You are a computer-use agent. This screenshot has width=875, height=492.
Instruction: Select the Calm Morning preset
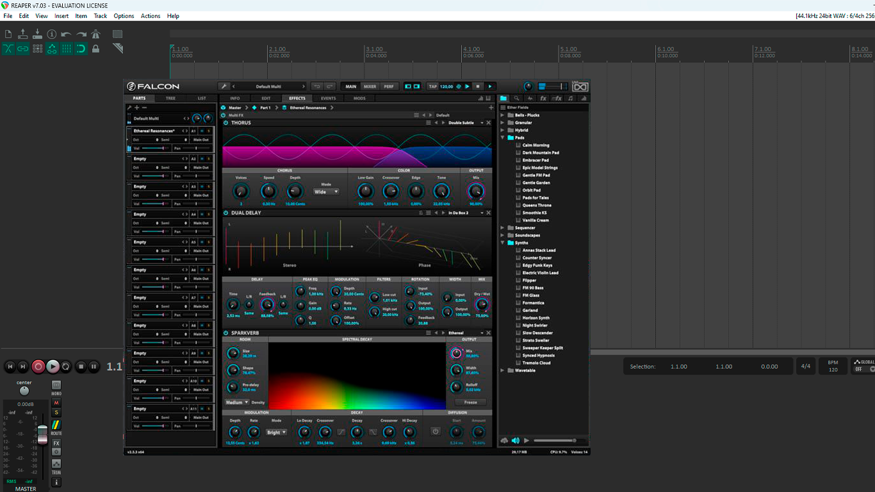tap(536, 145)
